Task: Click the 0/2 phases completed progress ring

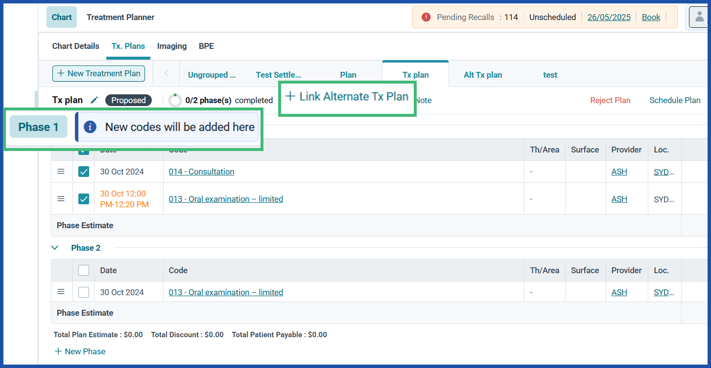Action: point(175,100)
